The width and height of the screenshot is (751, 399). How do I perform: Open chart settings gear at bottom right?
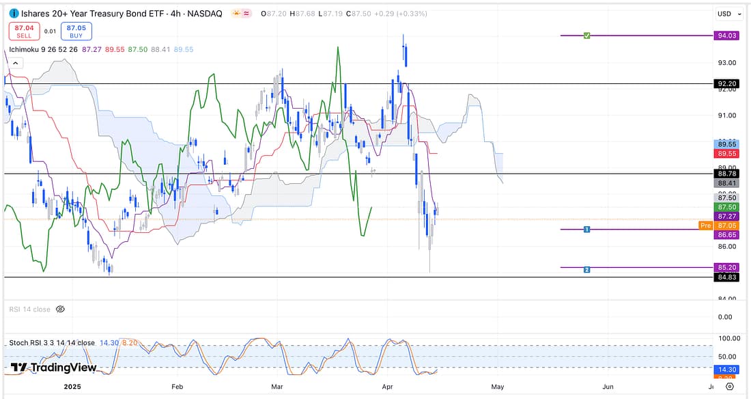click(729, 387)
